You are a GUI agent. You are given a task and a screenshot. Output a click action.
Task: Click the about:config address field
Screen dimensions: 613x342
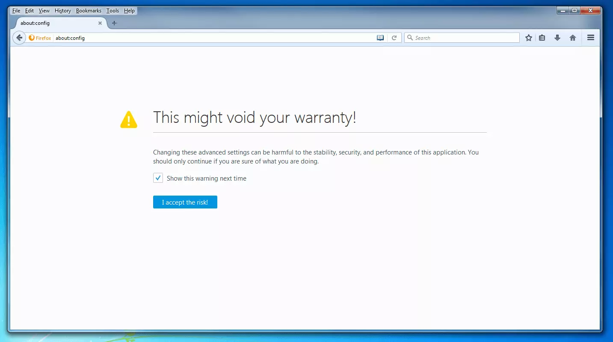point(214,38)
